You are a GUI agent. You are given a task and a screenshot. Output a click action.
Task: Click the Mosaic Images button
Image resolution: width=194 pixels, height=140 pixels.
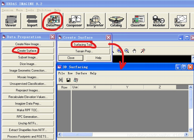(x=28, y=77)
